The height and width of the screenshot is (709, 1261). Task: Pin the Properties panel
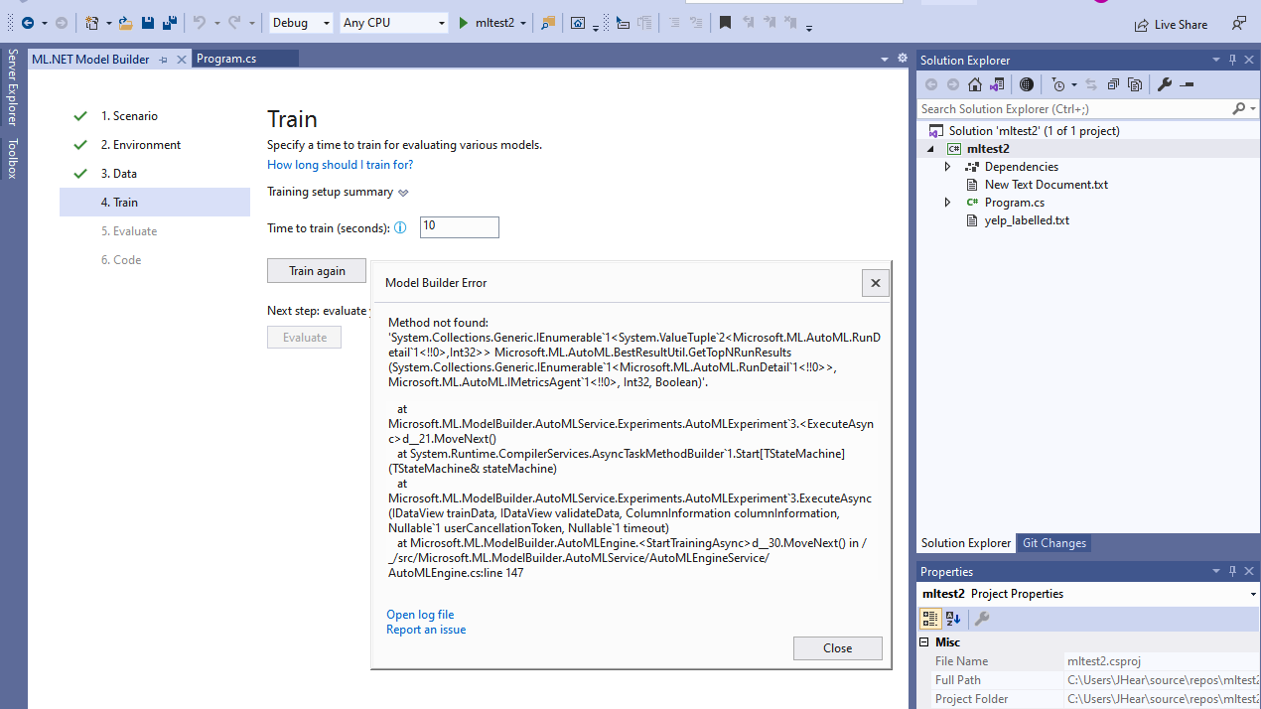pyautogui.click(x=1232, y=571)
